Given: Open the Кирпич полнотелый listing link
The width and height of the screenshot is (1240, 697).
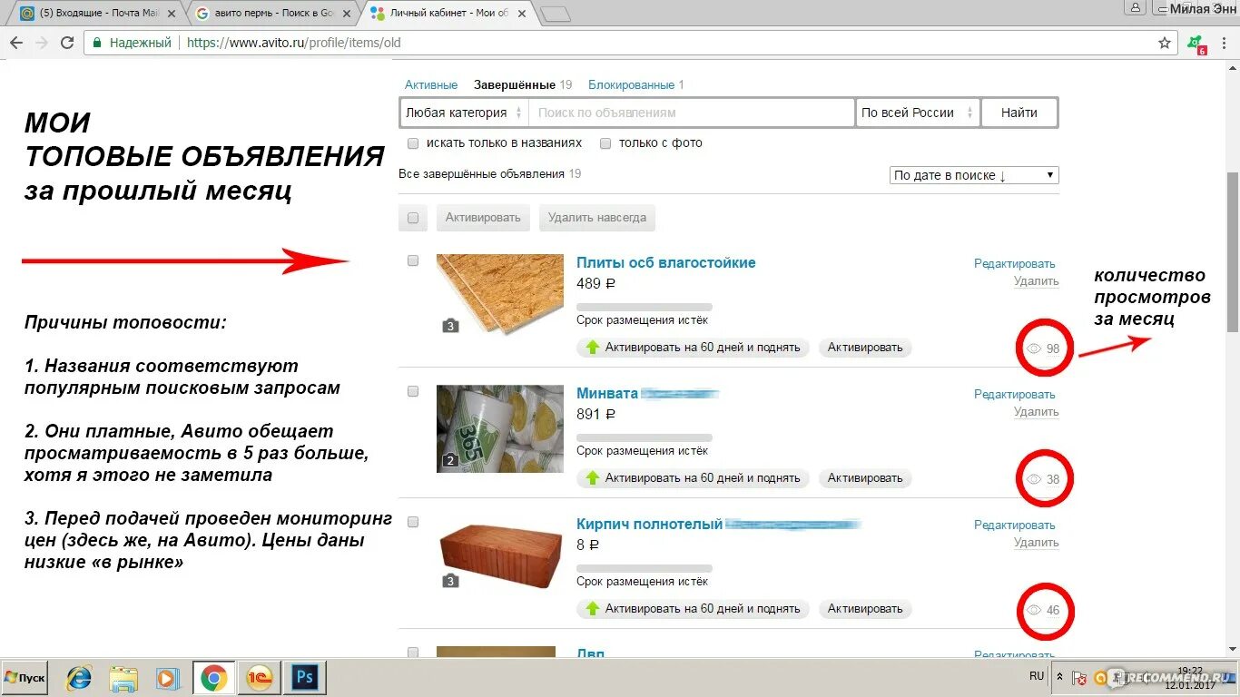Looking at the screenshot, I should [649, 524].
